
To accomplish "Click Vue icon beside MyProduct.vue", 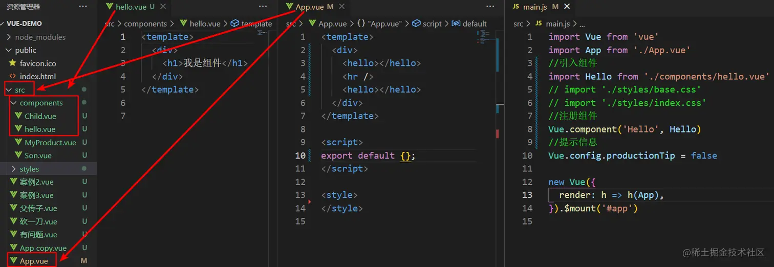I will [x=18, y=142].
